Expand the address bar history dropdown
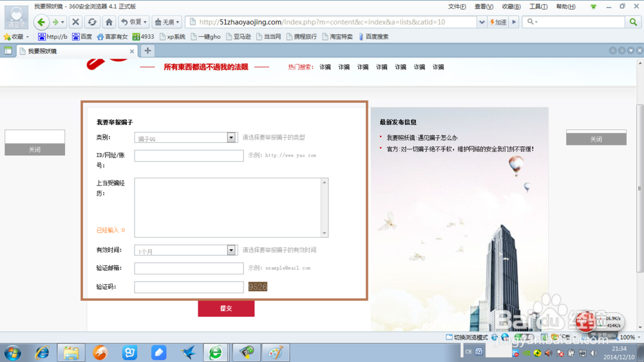 click(x=481, y=22)
